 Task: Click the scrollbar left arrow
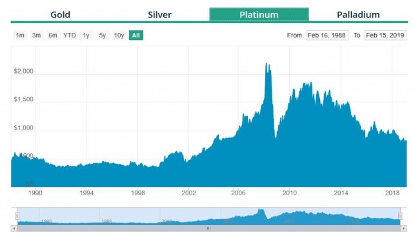tap(14, 228)
